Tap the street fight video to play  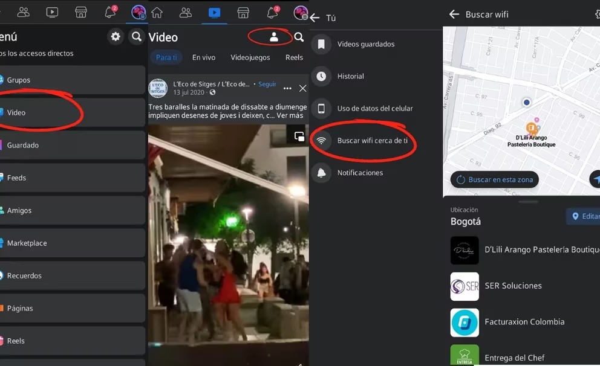pos(229,245)
